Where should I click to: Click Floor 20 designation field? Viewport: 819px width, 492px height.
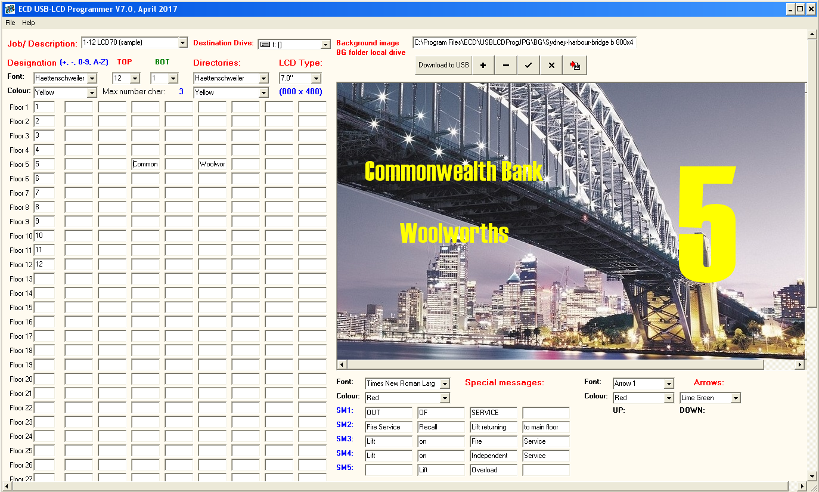[x=44, y=379]
